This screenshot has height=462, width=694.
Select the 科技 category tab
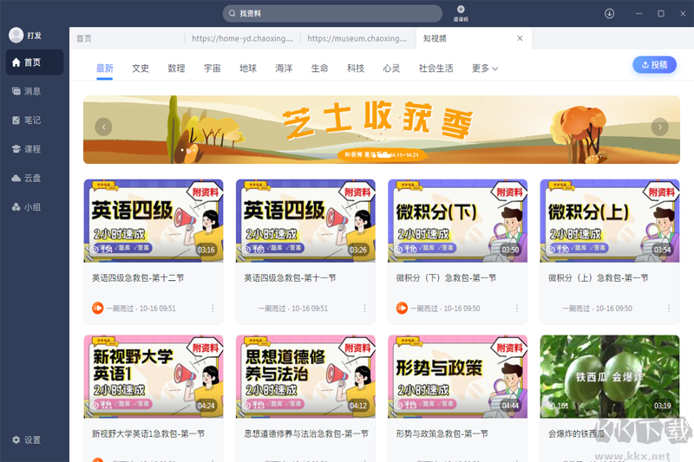tap(356, 68)
